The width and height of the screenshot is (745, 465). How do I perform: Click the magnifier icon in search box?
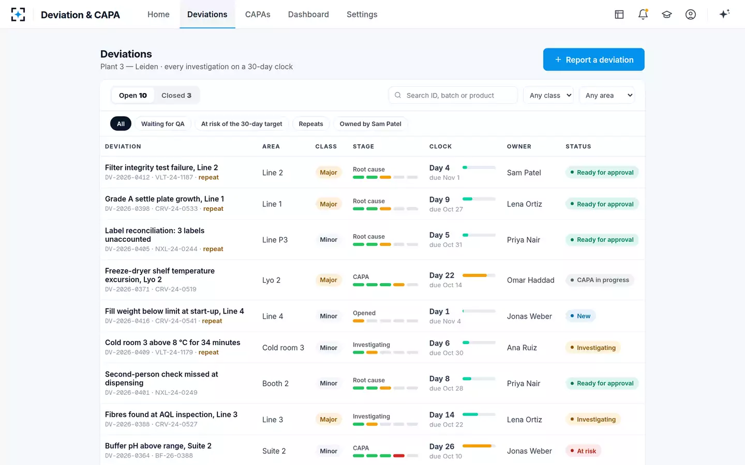coord(398,95)
